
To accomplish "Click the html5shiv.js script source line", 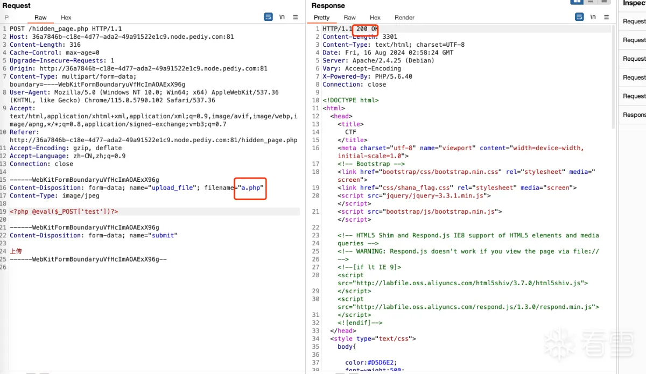I will click(463, 283).
